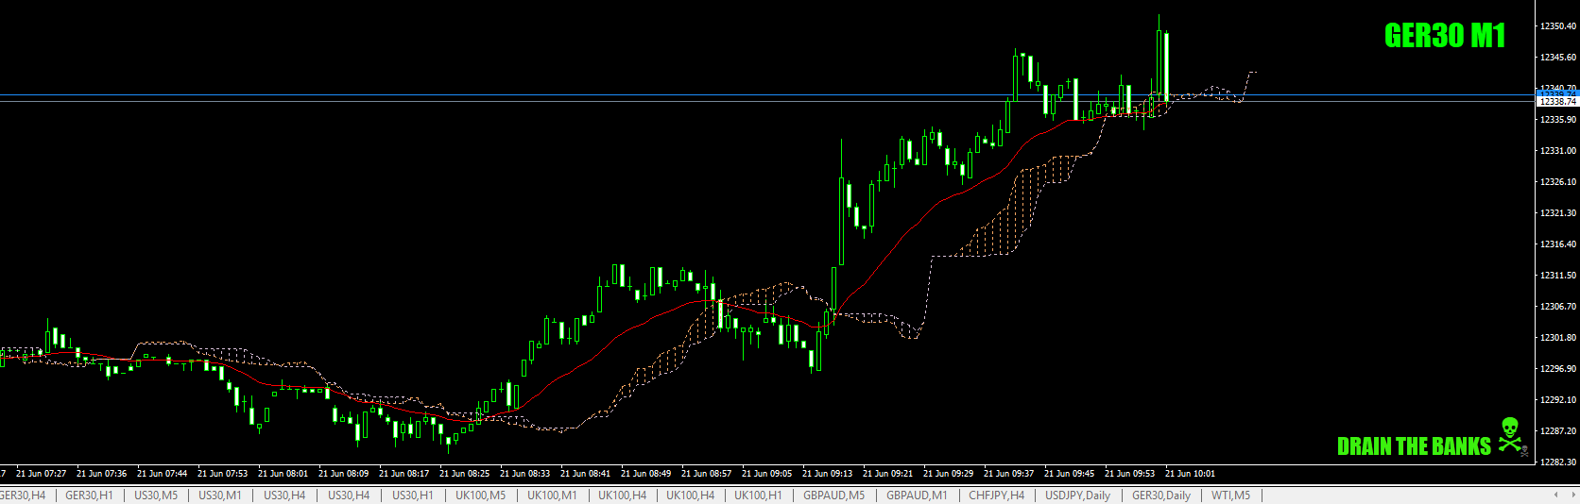
Task: Click the 12350.40 price scale value
Action: tap(1558, 26)
